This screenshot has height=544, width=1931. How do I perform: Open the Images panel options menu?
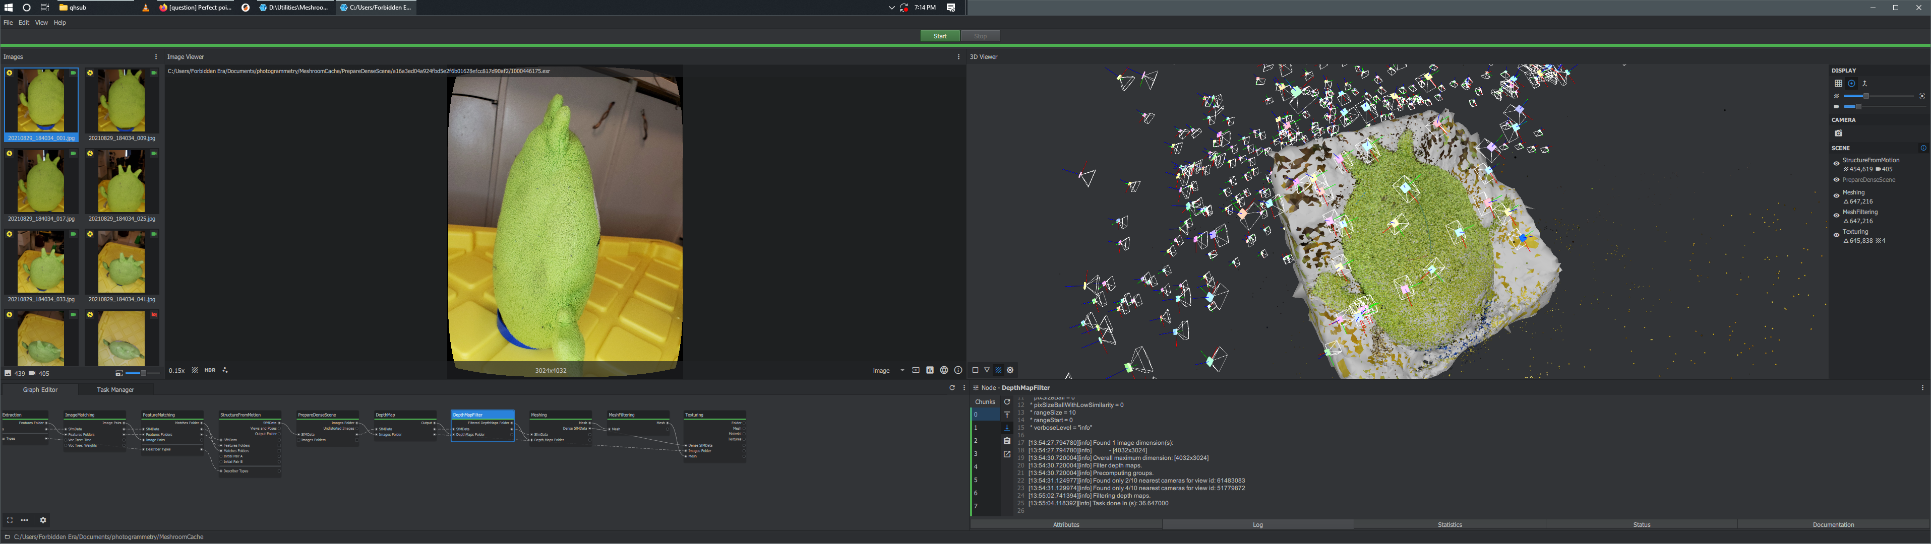coord(156,57)
